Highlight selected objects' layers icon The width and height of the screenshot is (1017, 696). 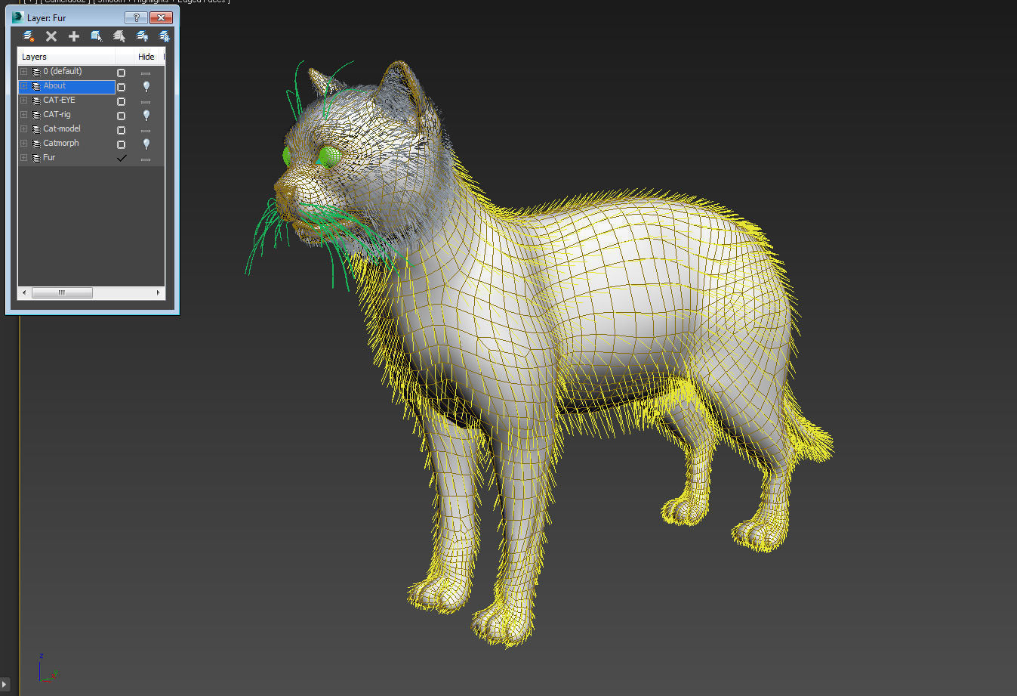119,36
